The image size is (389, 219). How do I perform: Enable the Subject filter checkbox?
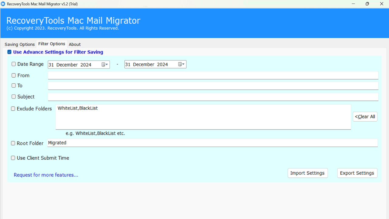(x=14, y=96)
